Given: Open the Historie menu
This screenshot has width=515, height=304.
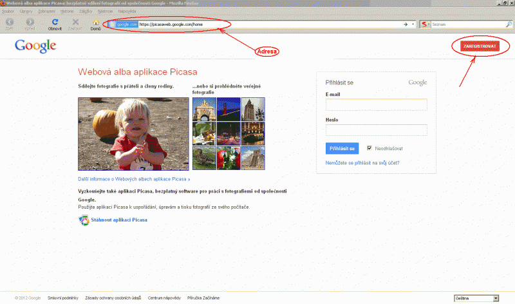Looking at the screenshot, I should [x=67, y=11].
